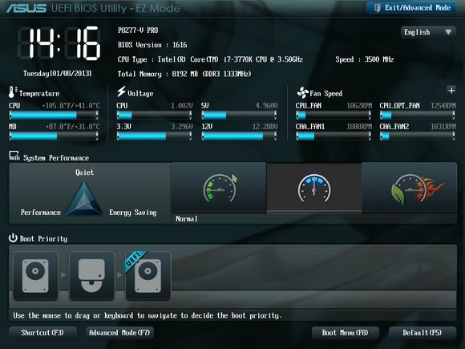This screenshot has height=349, width=465.
Task: Click Exit/Advanced Mode button
Action: point(410,8)
